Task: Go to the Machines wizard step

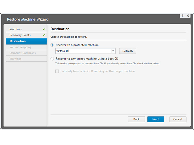Action: [16, 29]
